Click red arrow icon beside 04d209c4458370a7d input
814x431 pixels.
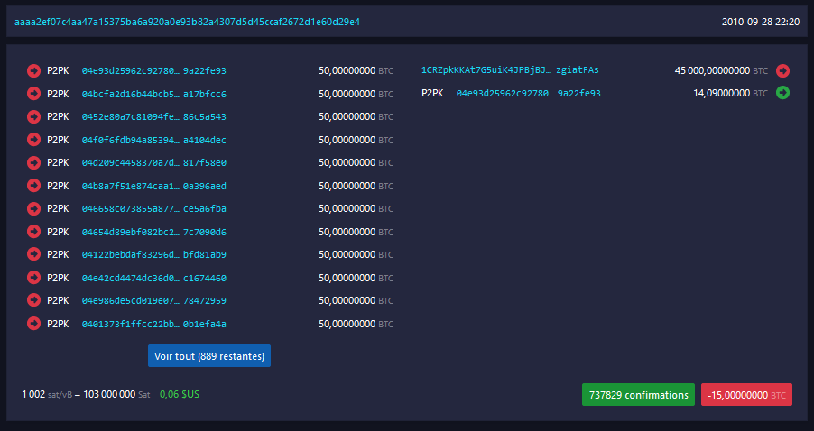[x=33, y=163]
